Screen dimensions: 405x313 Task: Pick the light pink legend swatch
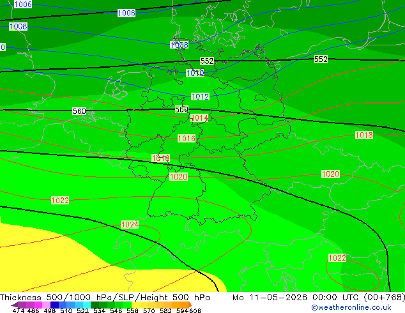click(46, 305)
